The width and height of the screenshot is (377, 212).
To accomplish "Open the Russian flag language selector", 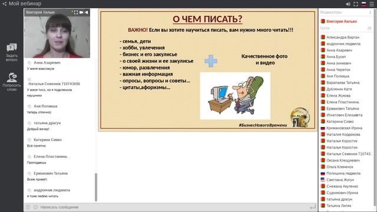I will (x=363, y=4).
